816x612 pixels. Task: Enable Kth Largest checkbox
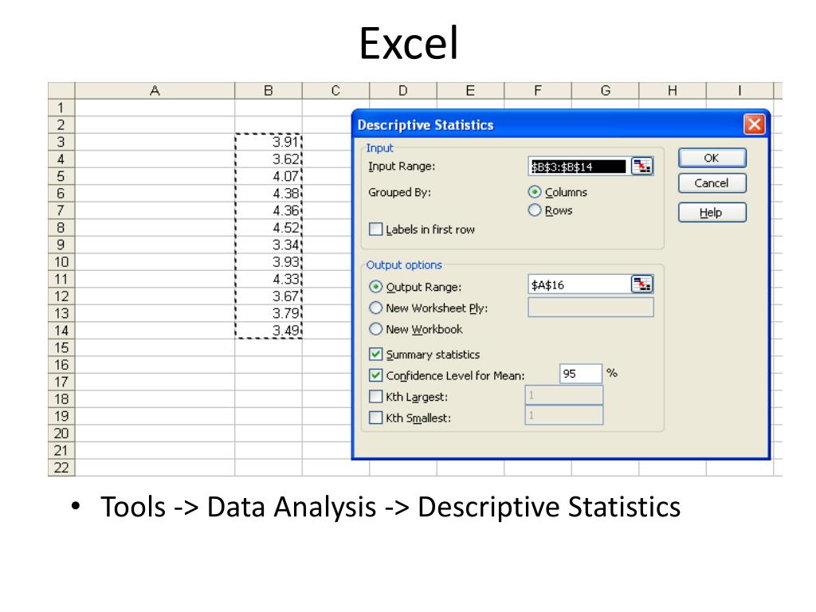(x=375, y=397)
